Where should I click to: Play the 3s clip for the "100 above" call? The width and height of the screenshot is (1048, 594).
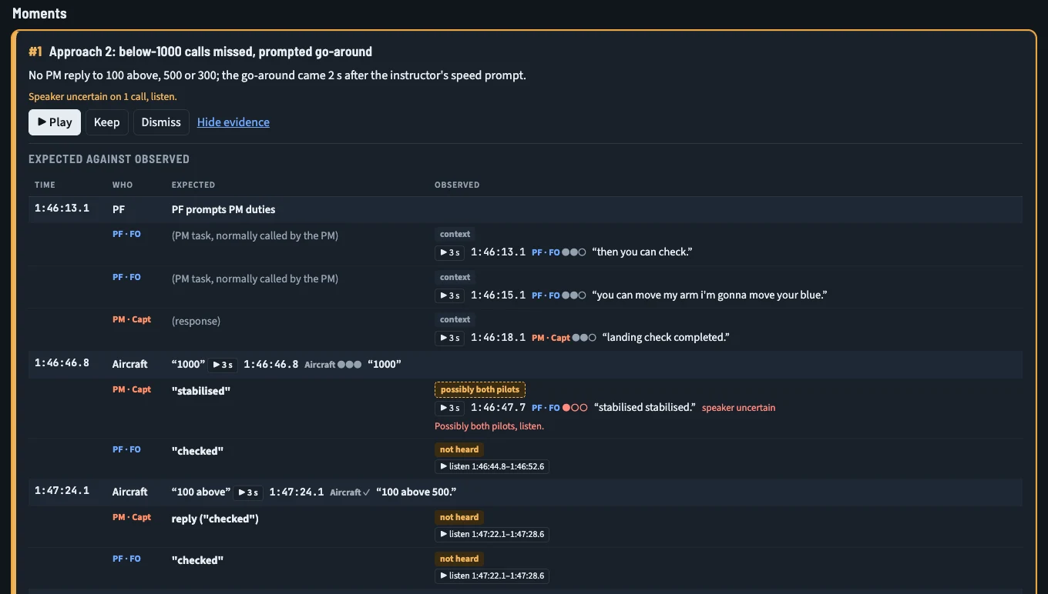[x=248, y=492]
